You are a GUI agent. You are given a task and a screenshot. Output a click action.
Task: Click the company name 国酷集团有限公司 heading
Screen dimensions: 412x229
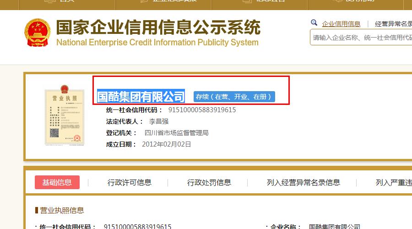(141, 97)
